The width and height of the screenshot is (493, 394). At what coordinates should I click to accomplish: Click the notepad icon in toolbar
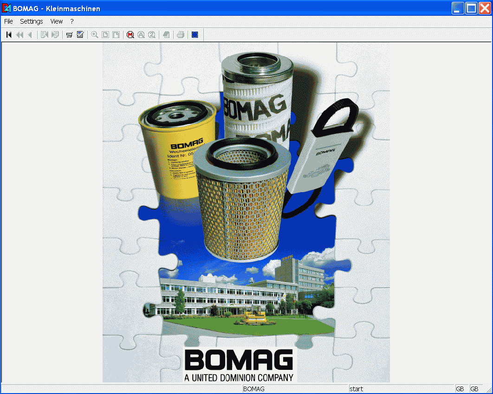[x=166, y=35]
